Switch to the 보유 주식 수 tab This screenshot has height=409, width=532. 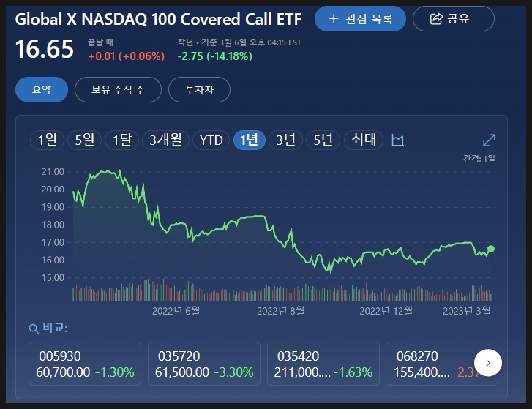118,89
